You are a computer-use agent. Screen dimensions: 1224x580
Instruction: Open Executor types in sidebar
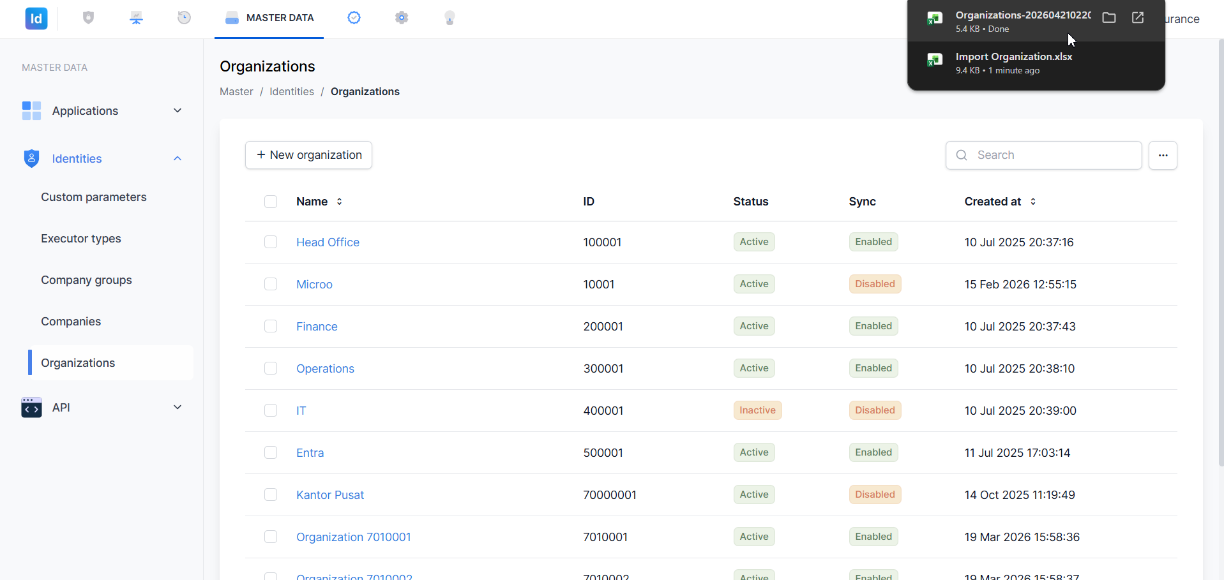81,239
